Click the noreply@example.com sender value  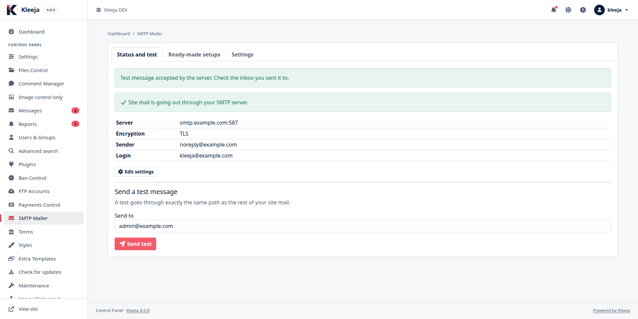[x=208, y=145]
